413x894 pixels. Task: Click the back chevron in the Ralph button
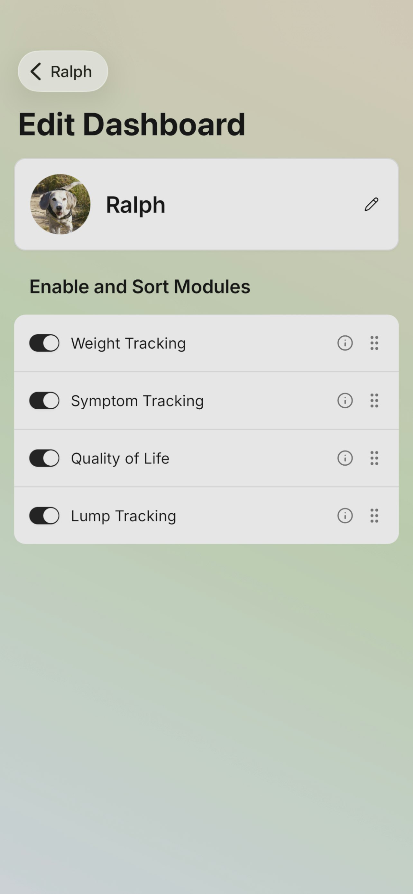36,71
